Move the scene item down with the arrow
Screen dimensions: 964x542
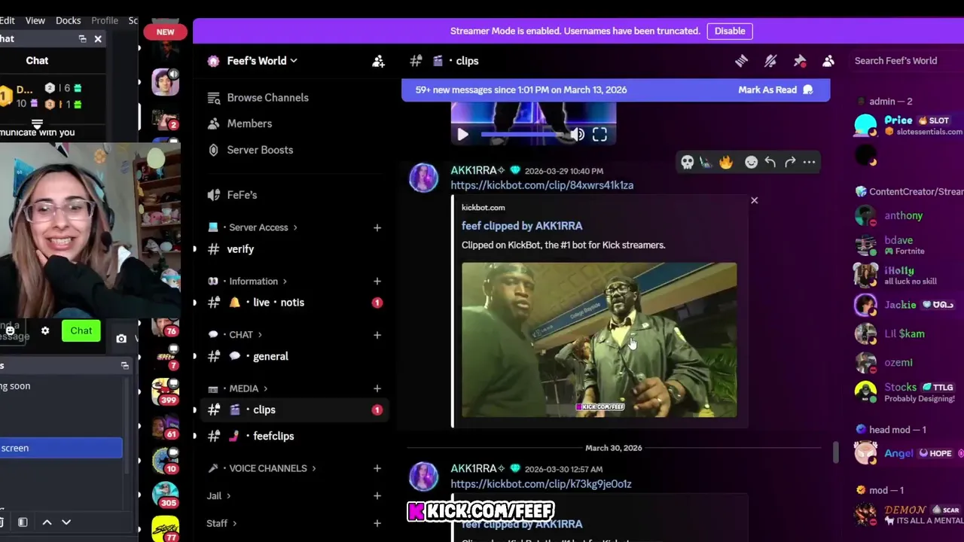66,522
